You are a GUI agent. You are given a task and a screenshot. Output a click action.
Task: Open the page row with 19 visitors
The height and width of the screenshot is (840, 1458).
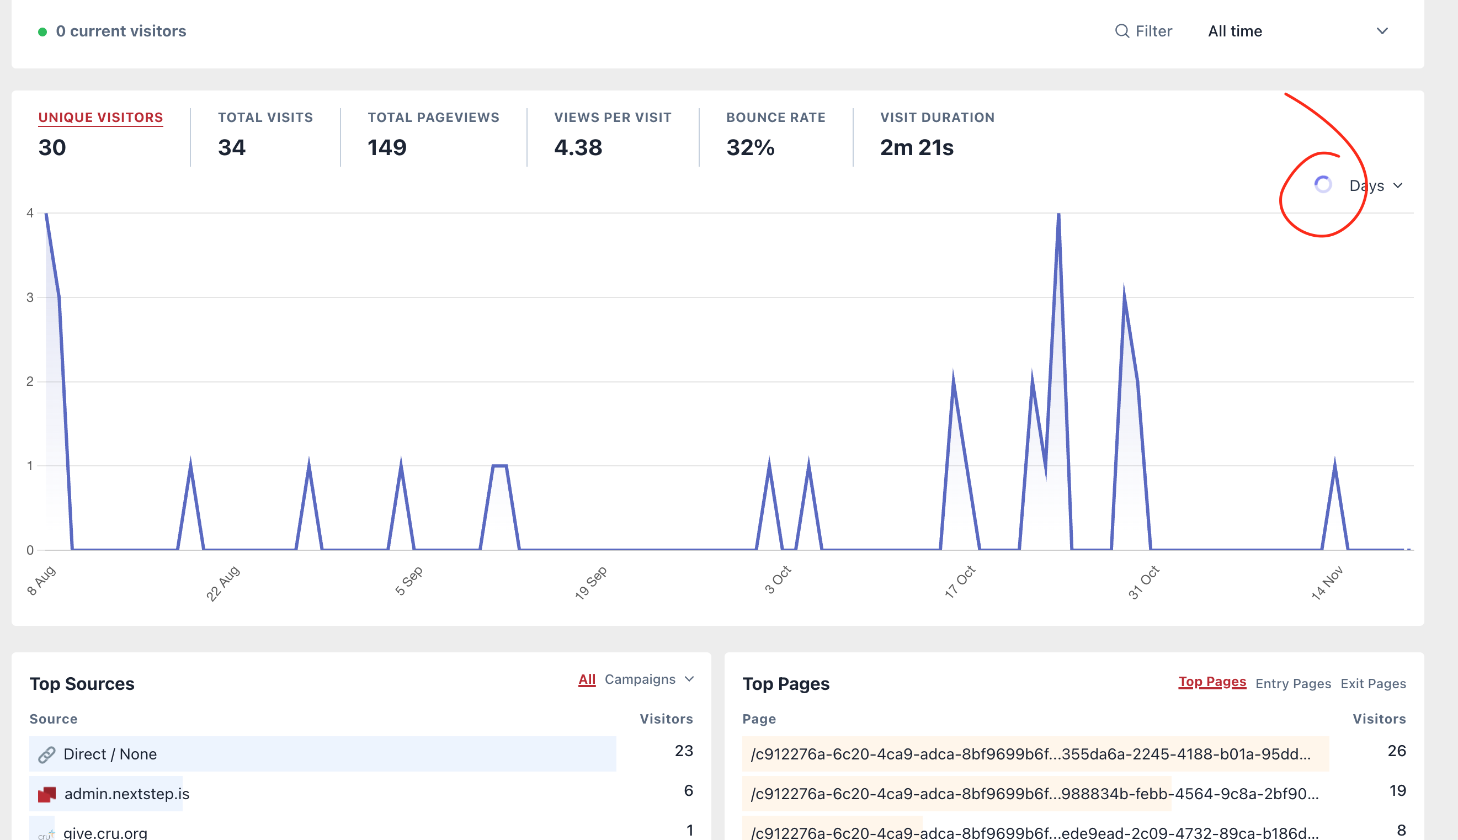click(1074, 794)
